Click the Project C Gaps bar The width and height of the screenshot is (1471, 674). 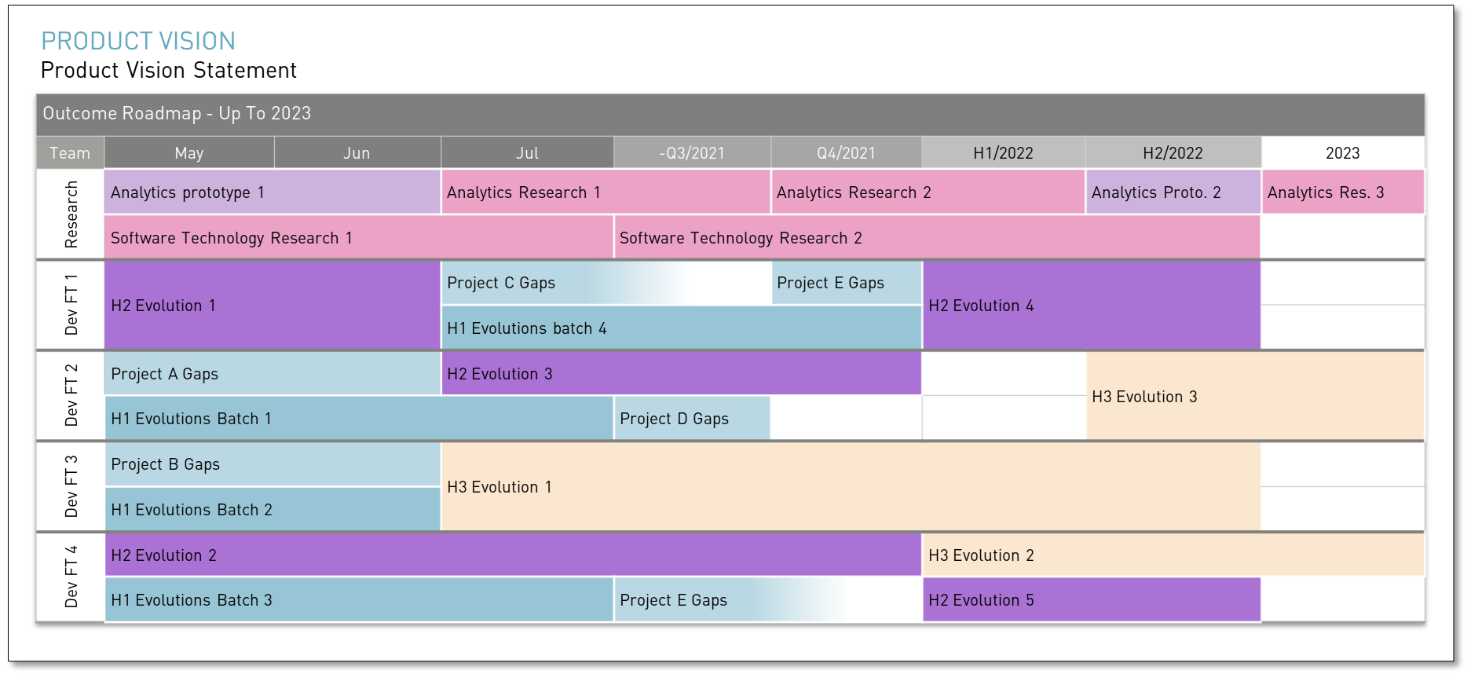[x=605, y=284]
